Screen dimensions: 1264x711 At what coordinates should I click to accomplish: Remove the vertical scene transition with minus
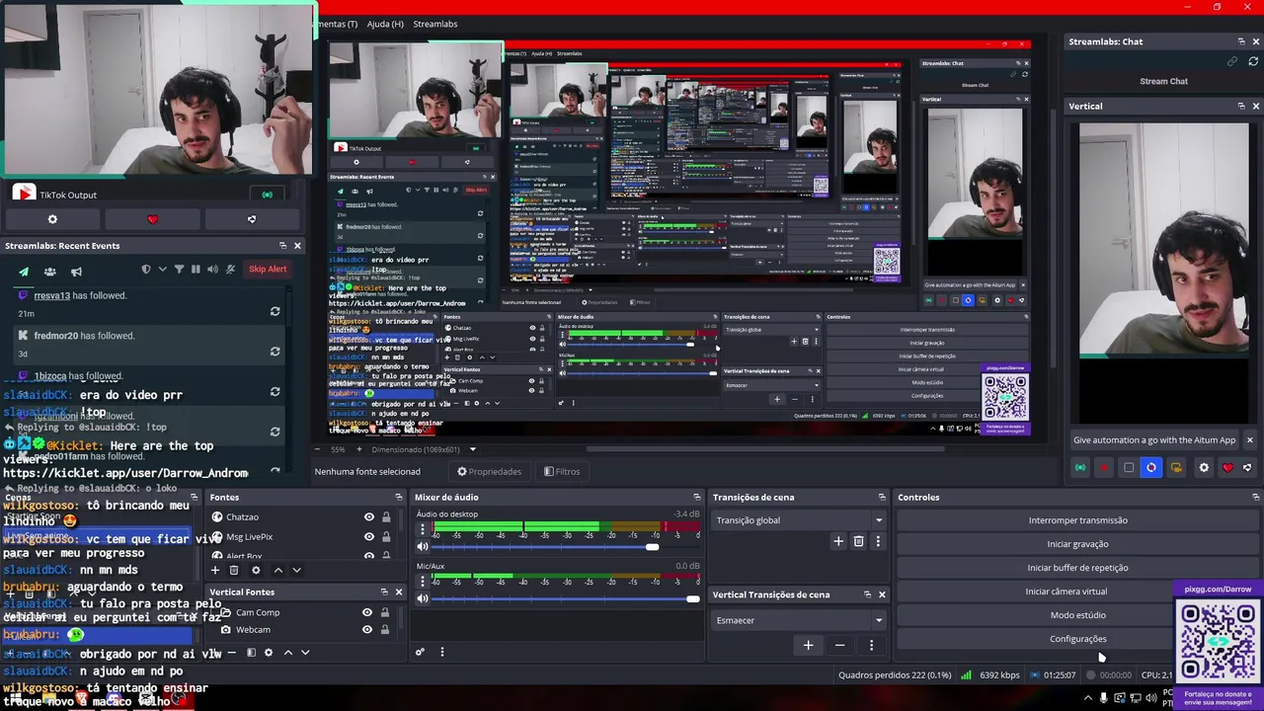[839, 645]
